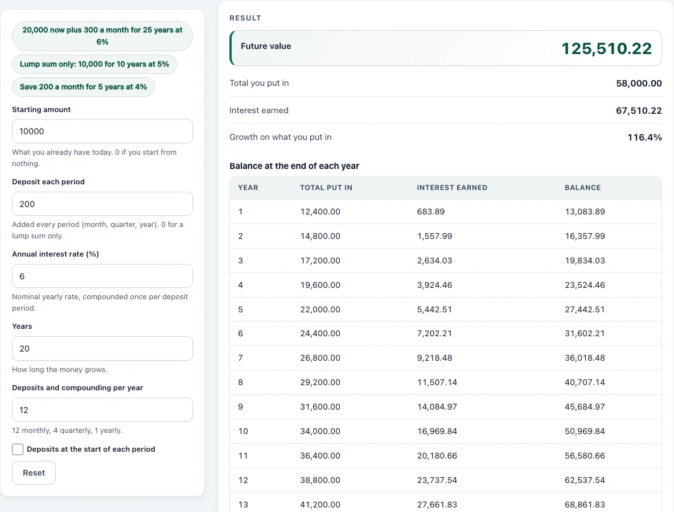674x512 pixels.
Task: Click year 1 interest 683.89
Action: point(431,212)
